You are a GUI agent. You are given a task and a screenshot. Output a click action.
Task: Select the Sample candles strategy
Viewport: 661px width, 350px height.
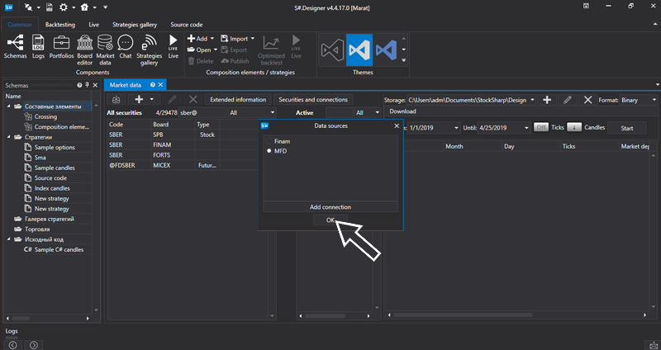tap(53, 168)
